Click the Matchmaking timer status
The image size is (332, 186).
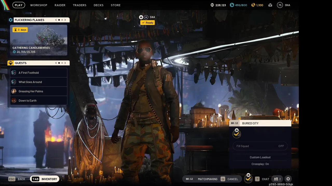(202, 179)
